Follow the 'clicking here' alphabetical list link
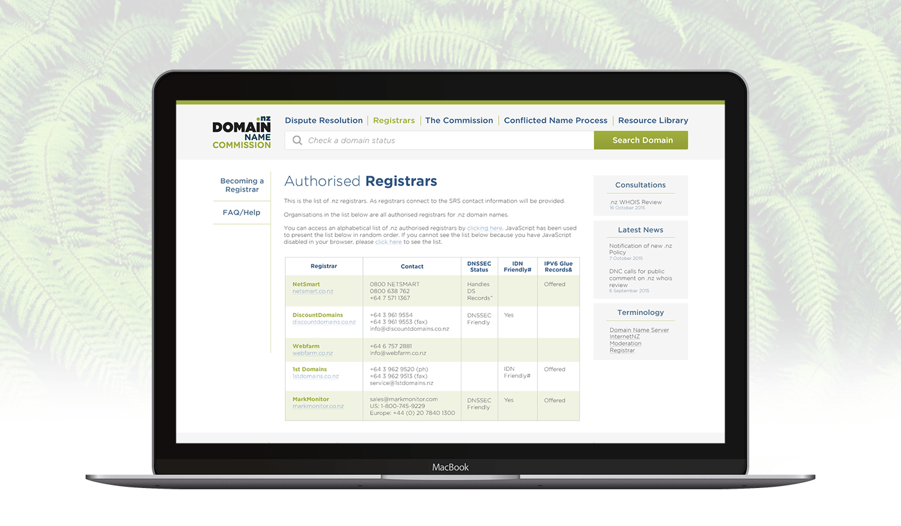 tap(485, 228)
